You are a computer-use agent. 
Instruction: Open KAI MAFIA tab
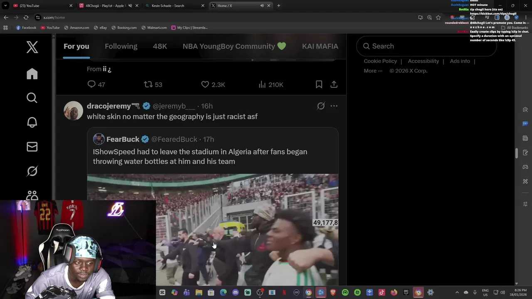(320, 46)
